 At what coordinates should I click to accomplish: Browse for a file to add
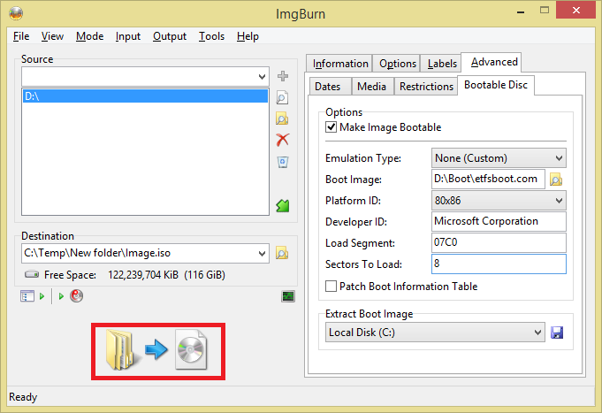[x=282, y=97]
